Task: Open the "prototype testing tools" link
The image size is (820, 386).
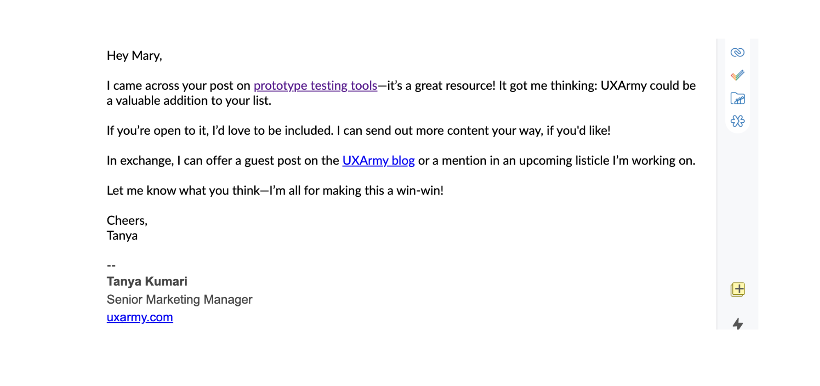Action: (315, 86)
